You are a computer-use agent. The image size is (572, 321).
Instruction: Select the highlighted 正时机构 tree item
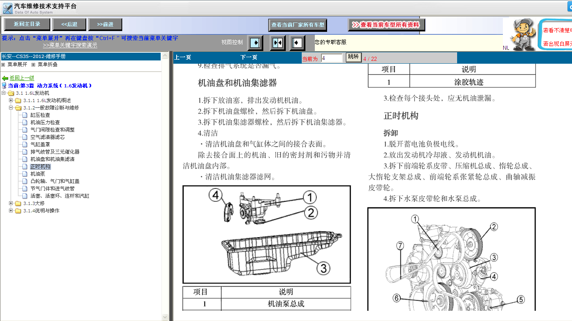(x=40, y=167)
